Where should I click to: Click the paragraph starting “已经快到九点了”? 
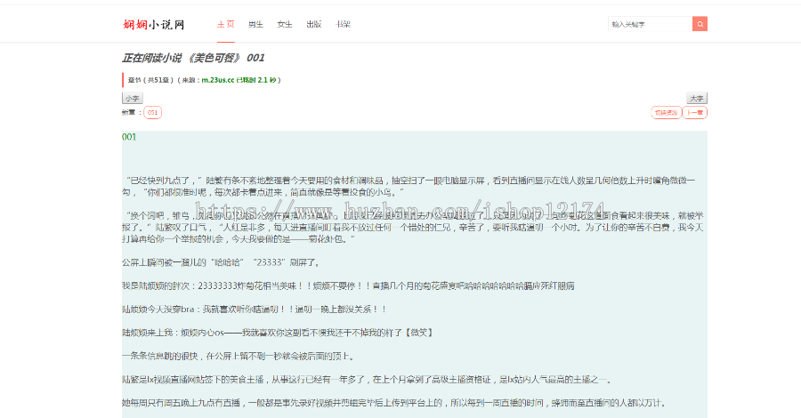point(409,186)
